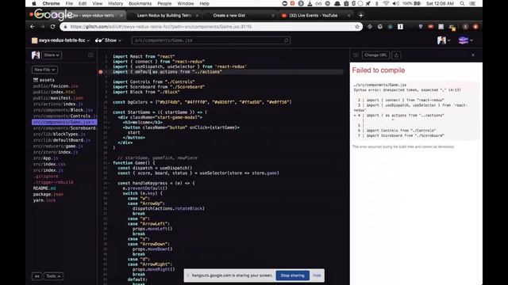Open src/reducers/game.js file
Image resolution: width=508 pixels, height=285 pixels.
point(58,146)
